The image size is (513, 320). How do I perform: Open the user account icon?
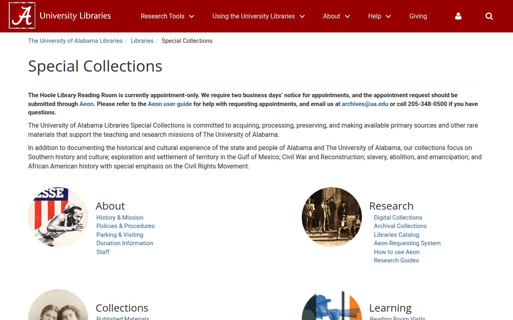tap(458, 16)
